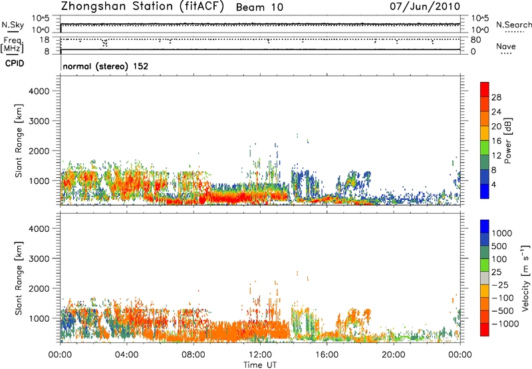Viewport: 532px width, 369px height.
Task: Click the 1000 tick on Velocity colorbar
Action: [x=502, y=233]
